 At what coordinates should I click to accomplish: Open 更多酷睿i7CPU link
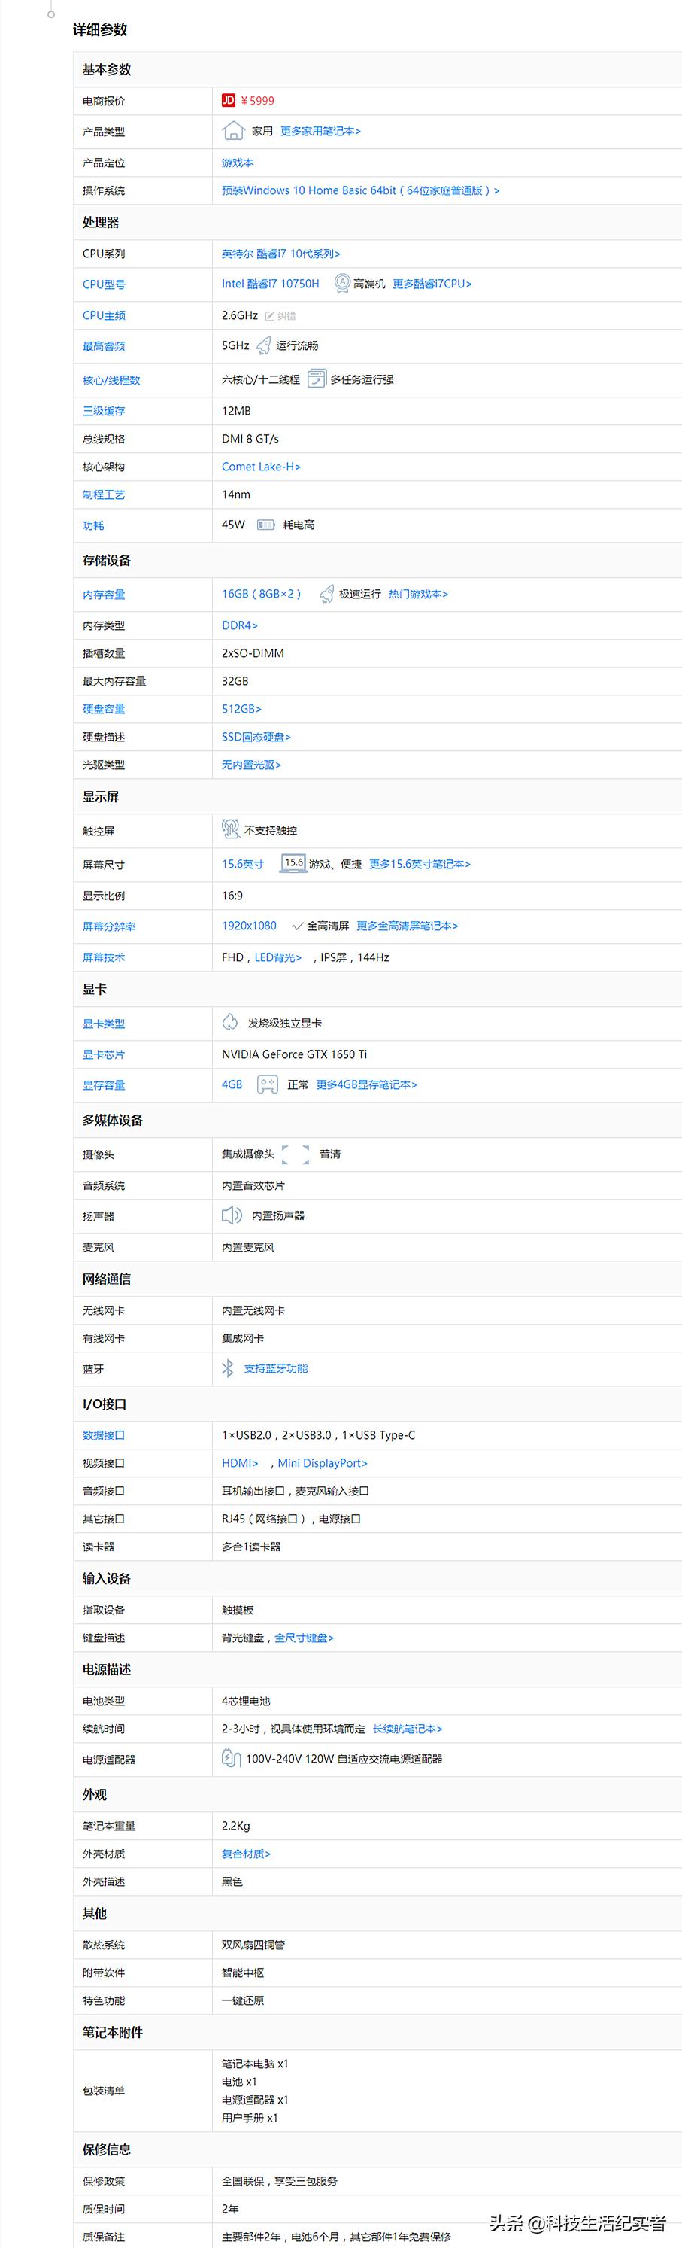(432, 284)
